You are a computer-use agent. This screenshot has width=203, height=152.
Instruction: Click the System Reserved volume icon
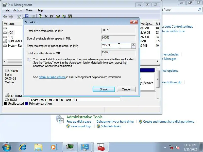click(x=5, y=46)
